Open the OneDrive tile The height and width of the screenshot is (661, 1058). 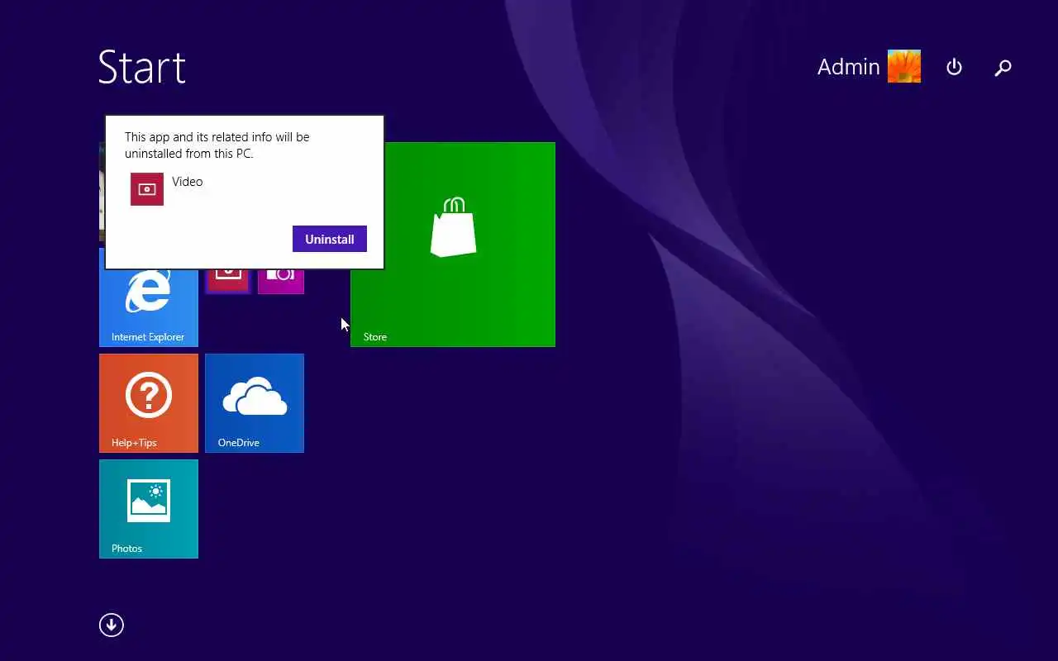tap(255, 403)
